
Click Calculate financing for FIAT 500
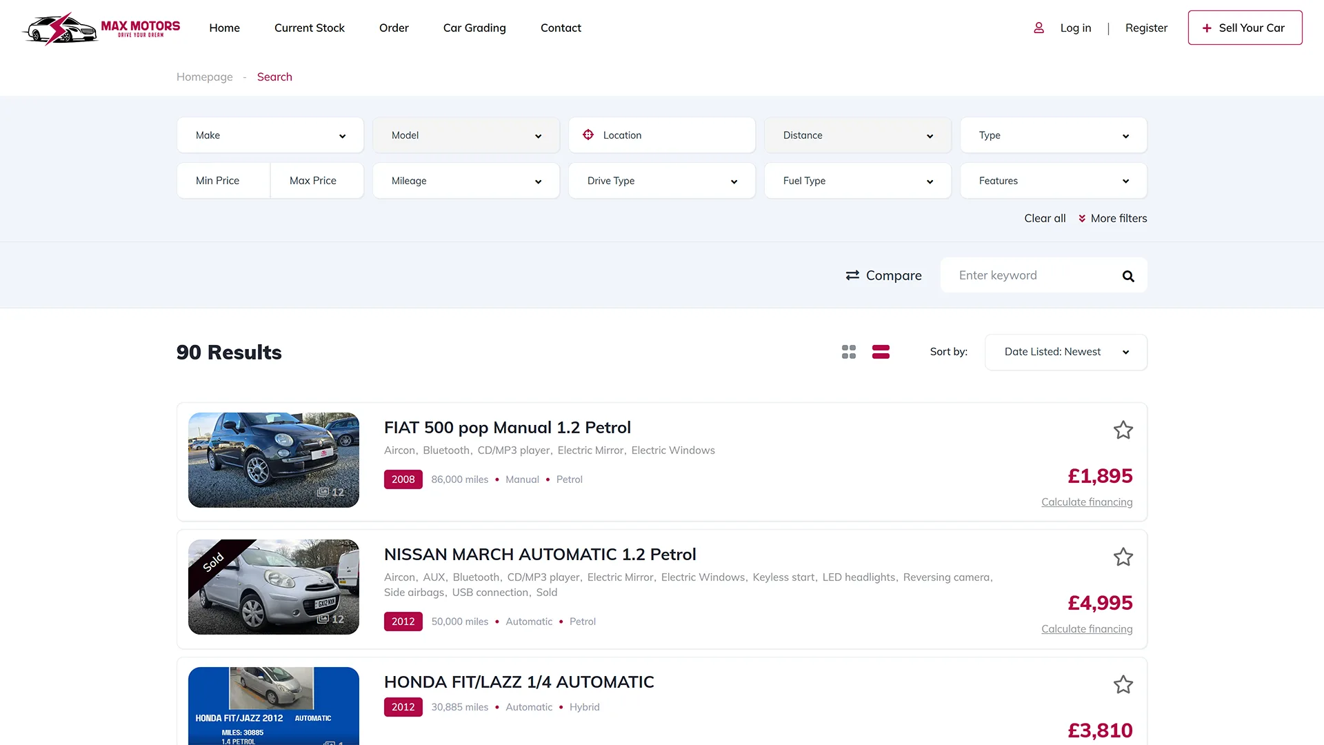click(1087, 502)
